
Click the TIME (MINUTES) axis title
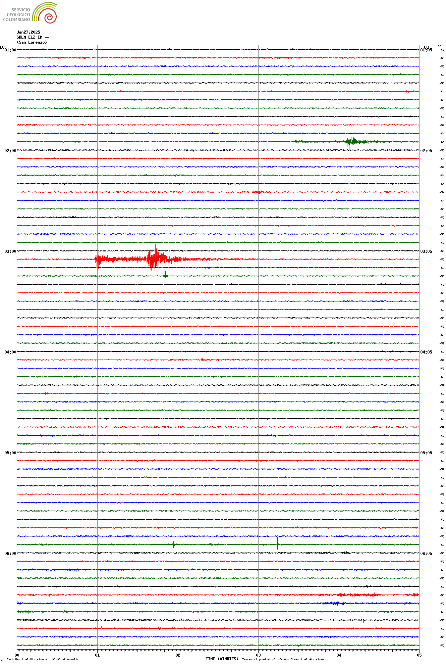222,659
